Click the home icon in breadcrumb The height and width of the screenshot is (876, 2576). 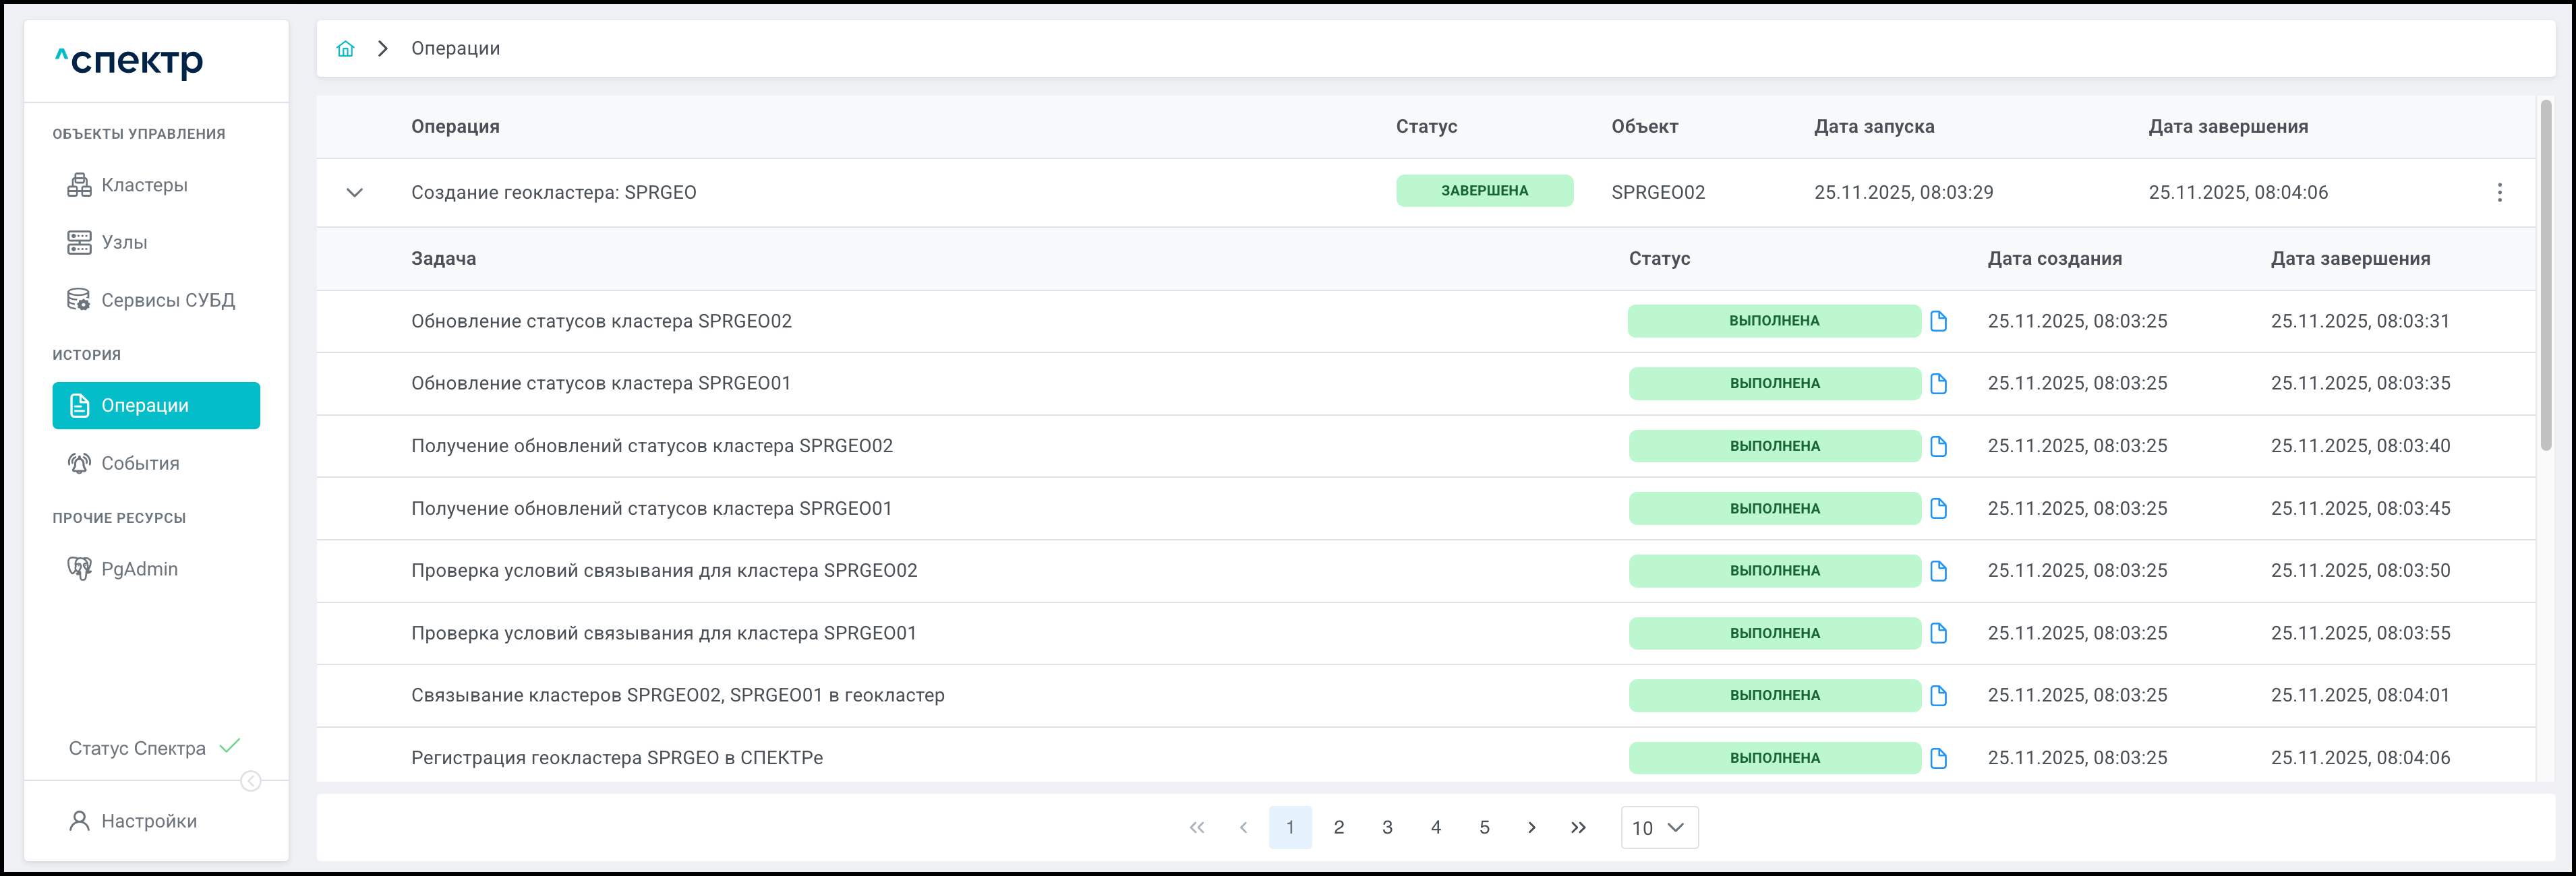(x=345, y=49)
